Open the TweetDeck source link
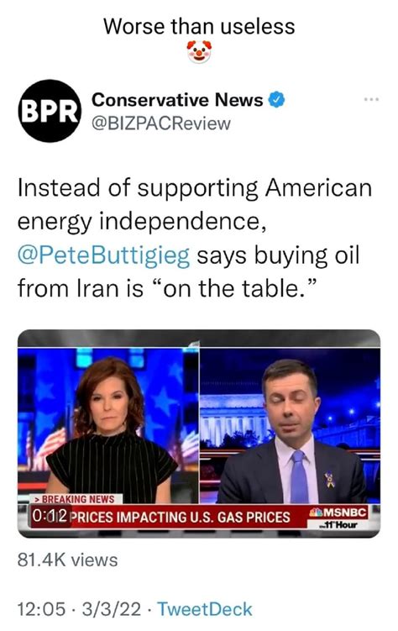 (x=205, y=609)
